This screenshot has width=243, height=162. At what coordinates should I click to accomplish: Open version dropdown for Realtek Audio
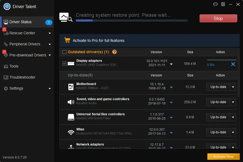coord(171,103)
